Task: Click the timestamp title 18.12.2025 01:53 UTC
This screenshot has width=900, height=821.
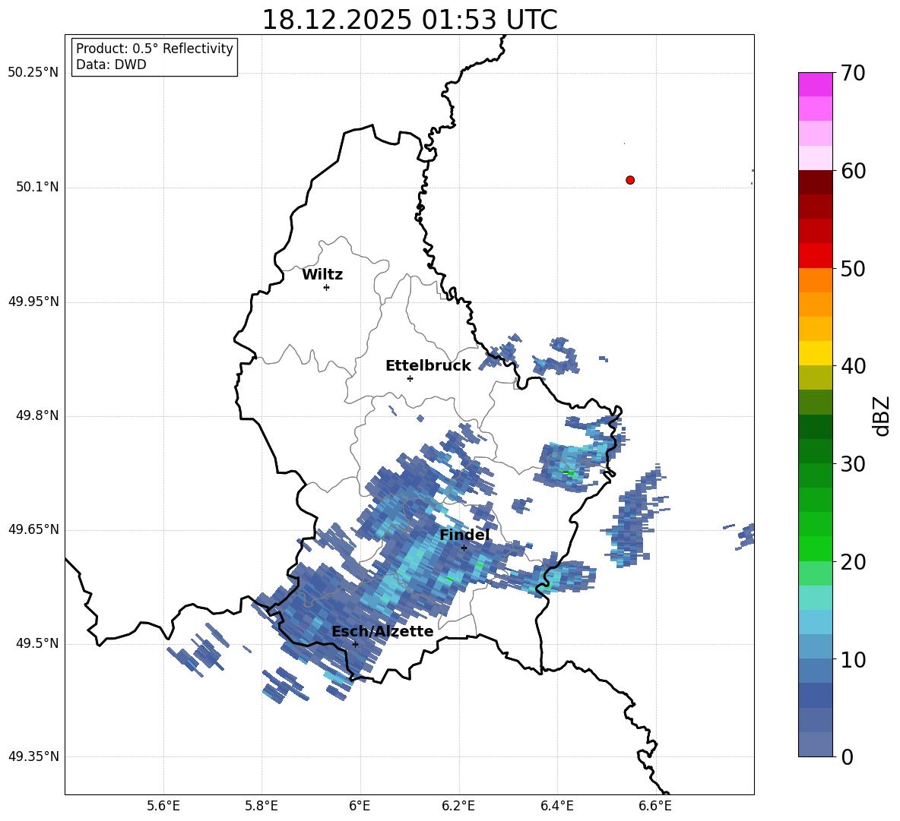Action: coord(410,20)
